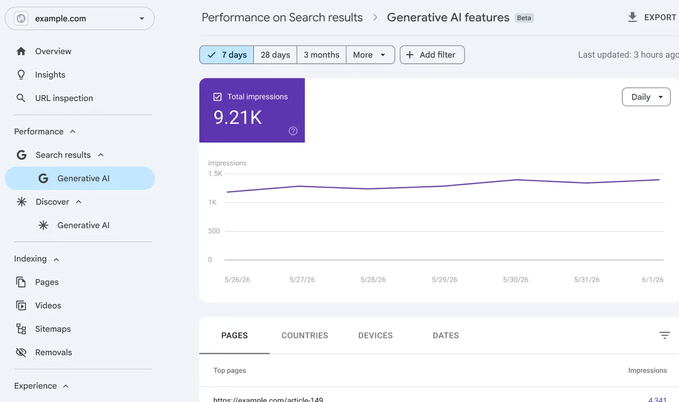Viewport: 679px width, 402px height.
Task: Collapse the Indexing section
Action: [56, 259]
